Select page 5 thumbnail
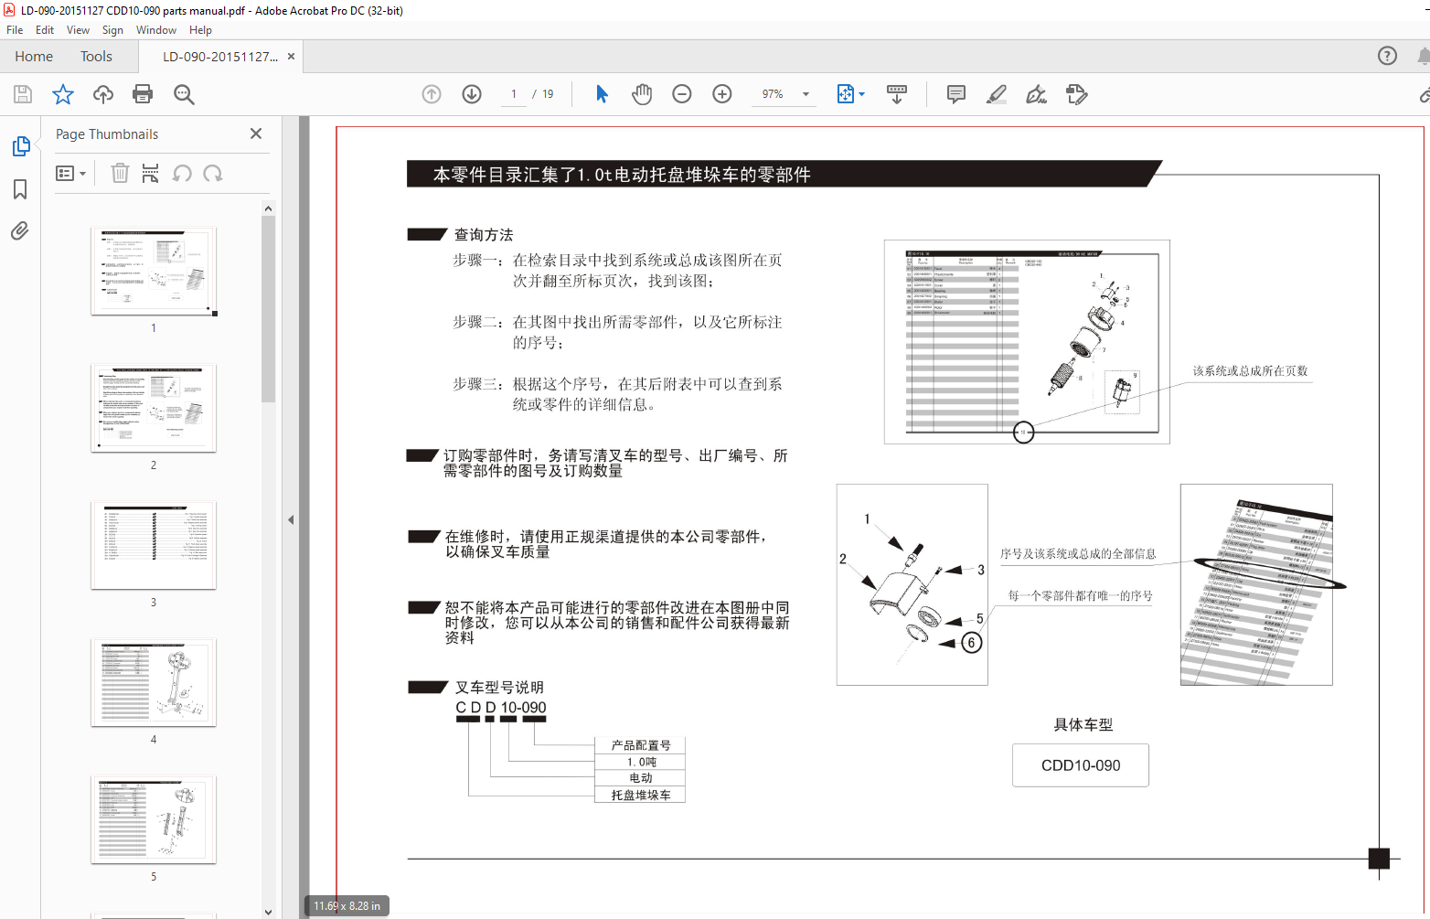The height and width of the screenshot is (919, 1430). point(154,819)
